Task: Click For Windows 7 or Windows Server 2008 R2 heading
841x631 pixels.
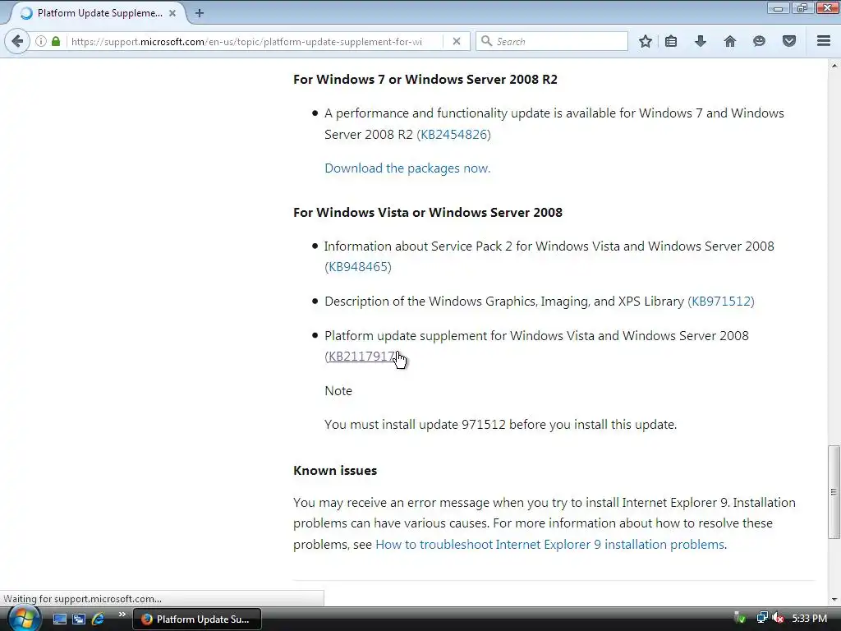Action: click(x=425, y=80)
